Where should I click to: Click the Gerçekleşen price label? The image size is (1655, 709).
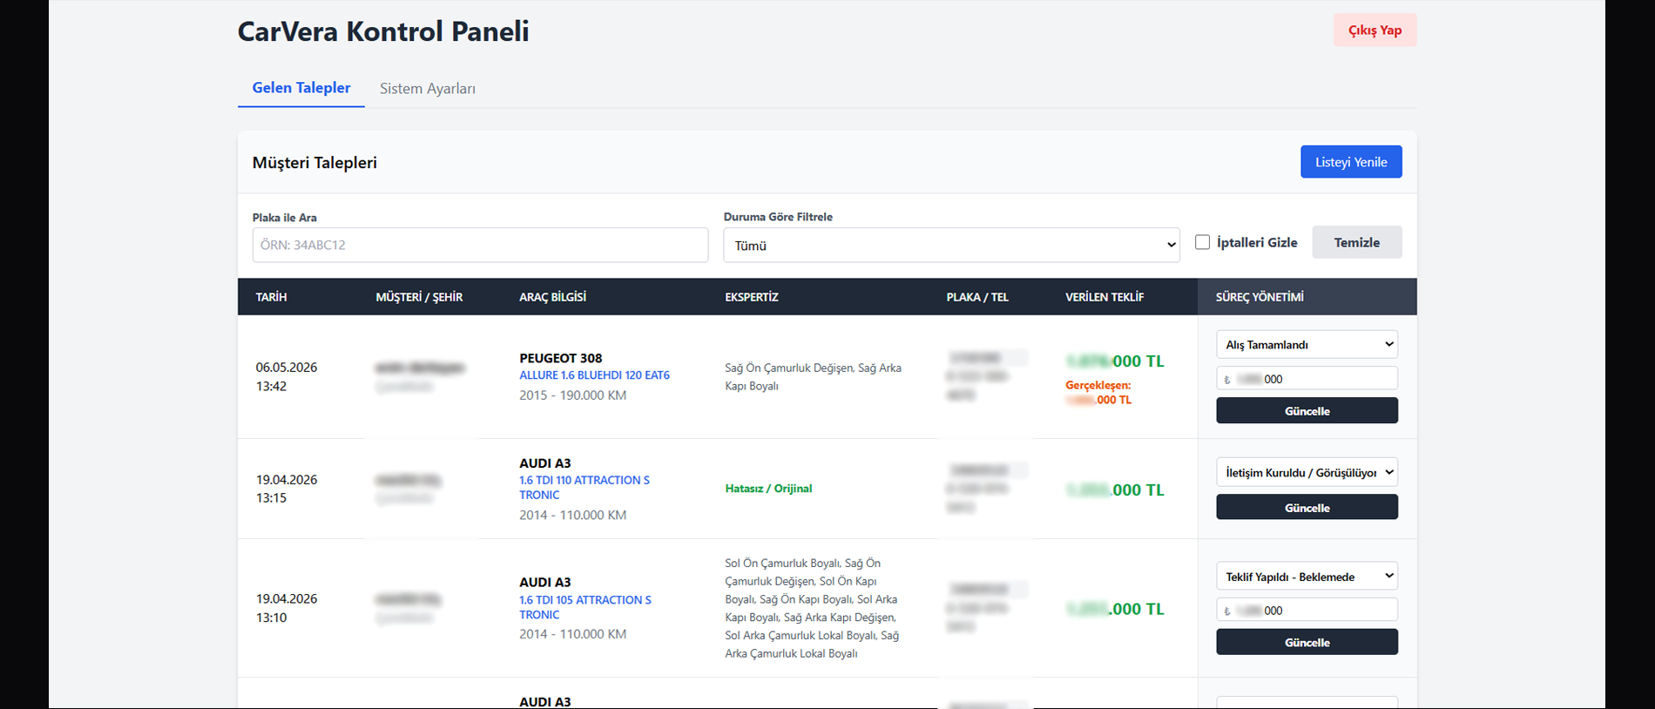(x=1098, y=385)
